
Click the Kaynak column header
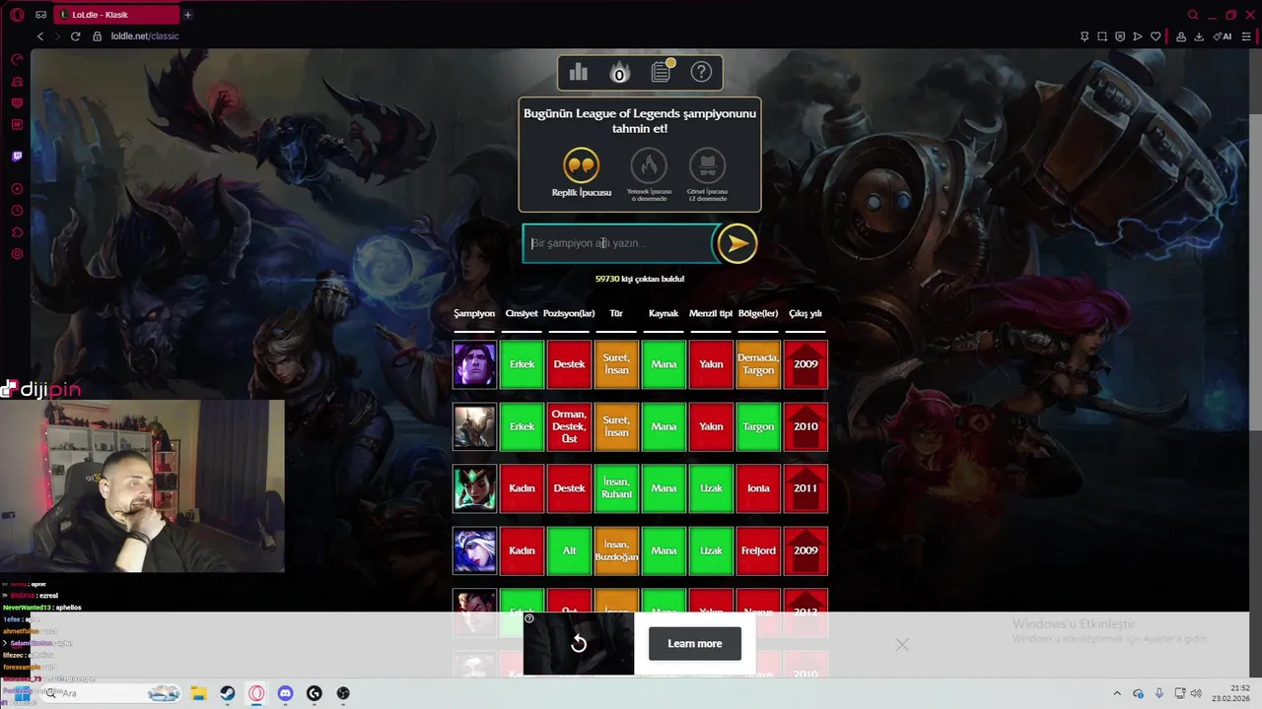664,313
